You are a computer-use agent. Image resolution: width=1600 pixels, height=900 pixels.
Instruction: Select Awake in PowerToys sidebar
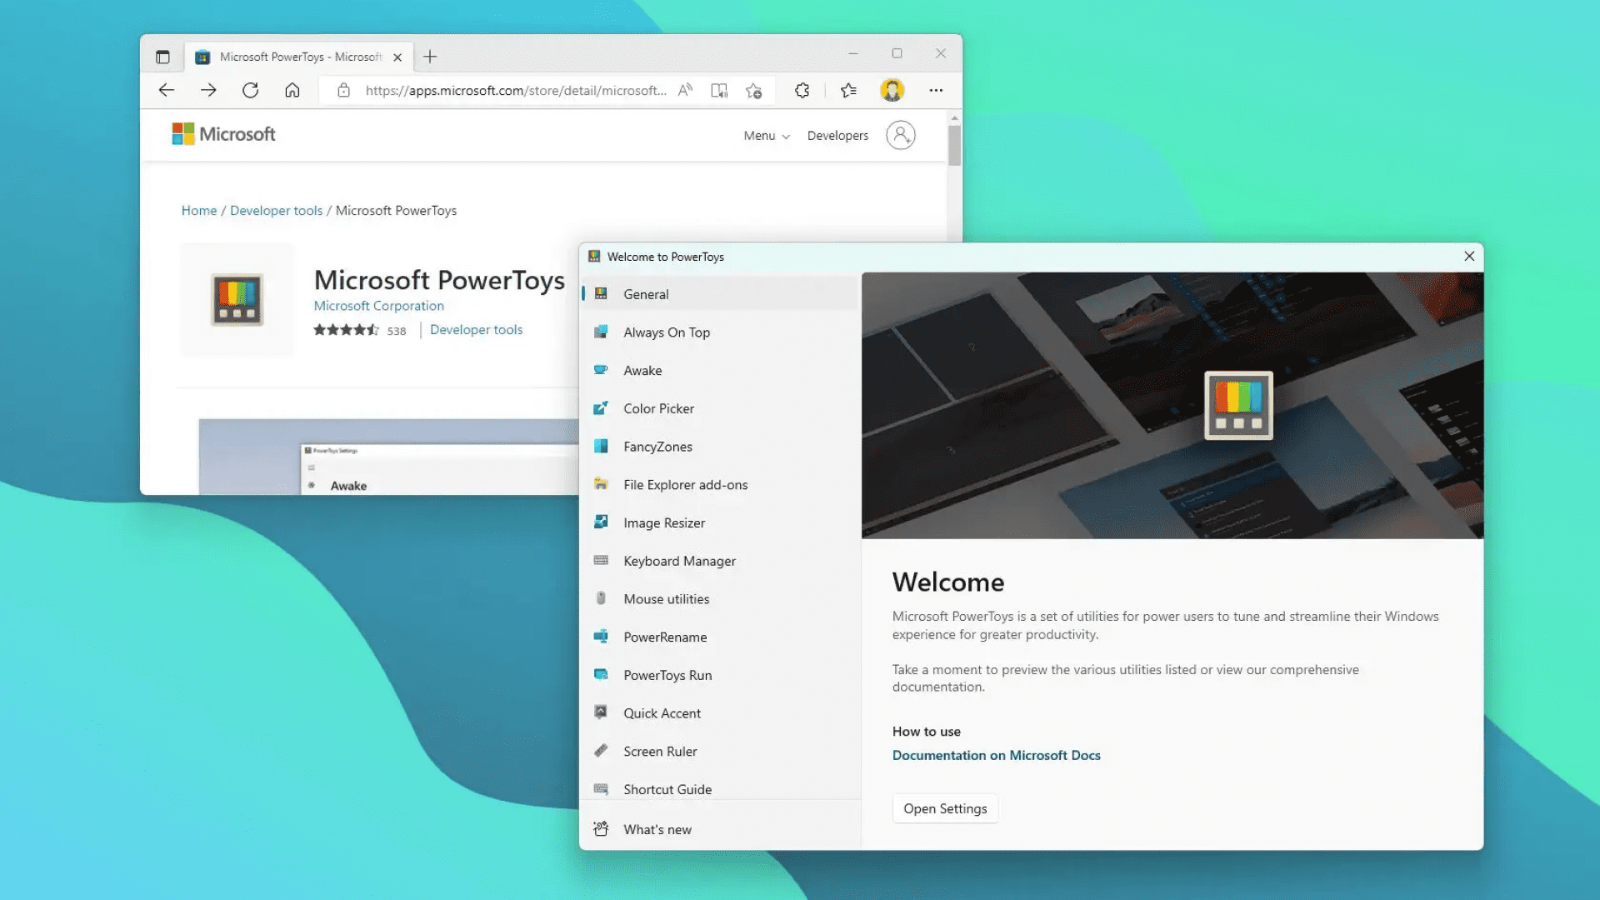pos(720,370)
